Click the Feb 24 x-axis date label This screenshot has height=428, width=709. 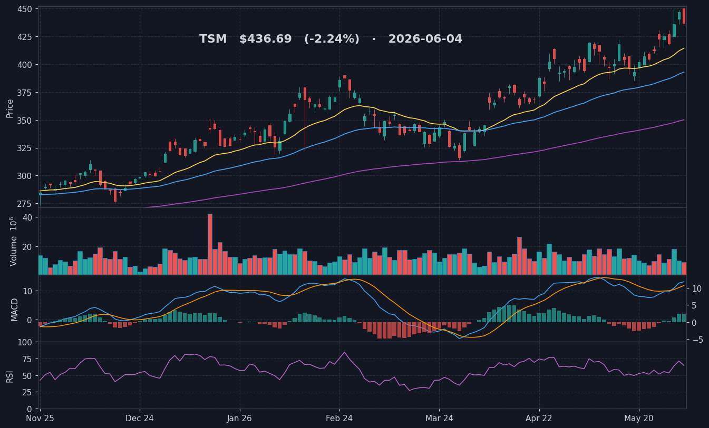339,419
